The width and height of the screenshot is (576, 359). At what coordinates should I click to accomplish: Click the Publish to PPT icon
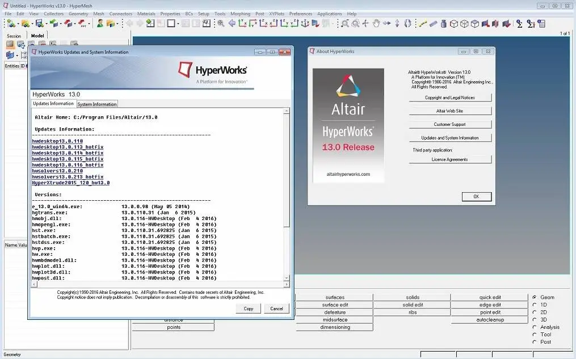click(82, 23)
